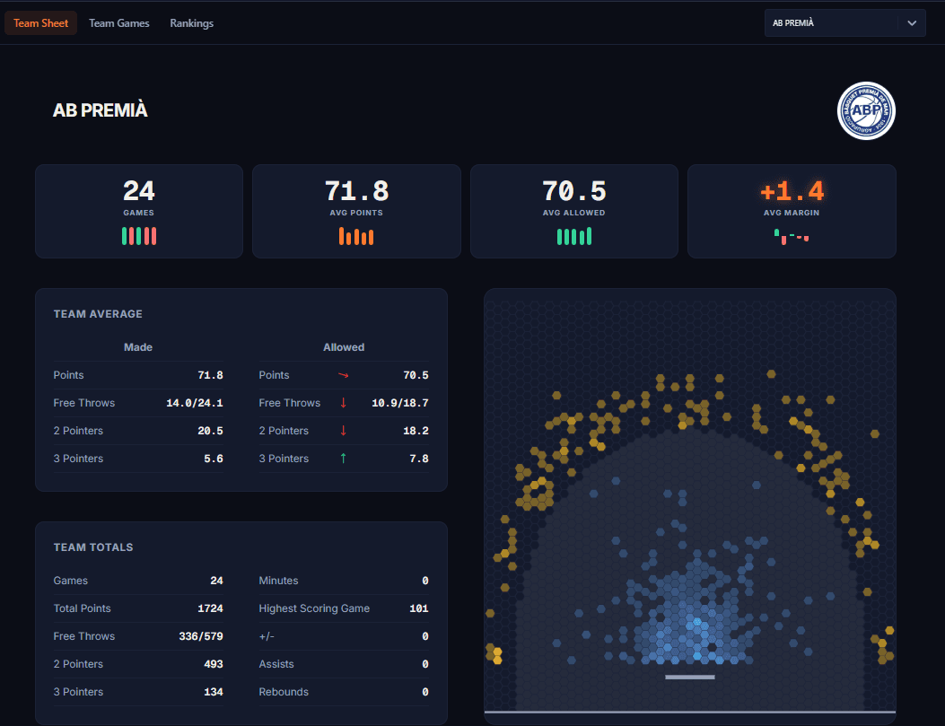
Task: Click the red arrow beside Allowed Points
Action: (x=343, y=375)
